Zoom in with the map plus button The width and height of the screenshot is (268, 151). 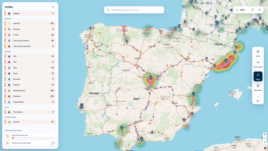pos(264,134)
